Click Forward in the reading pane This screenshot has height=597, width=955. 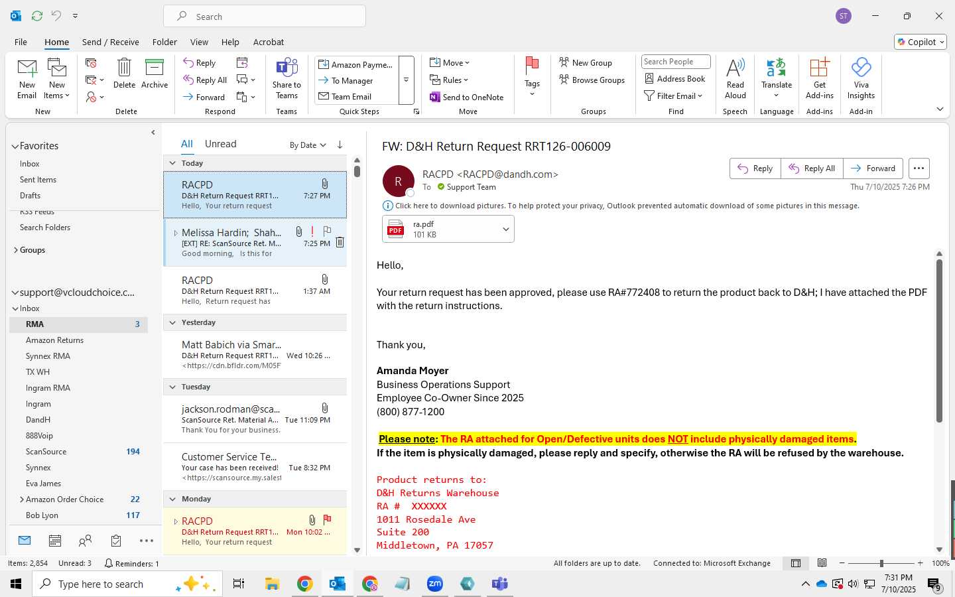pyautogui.click(x=873, y=168)
